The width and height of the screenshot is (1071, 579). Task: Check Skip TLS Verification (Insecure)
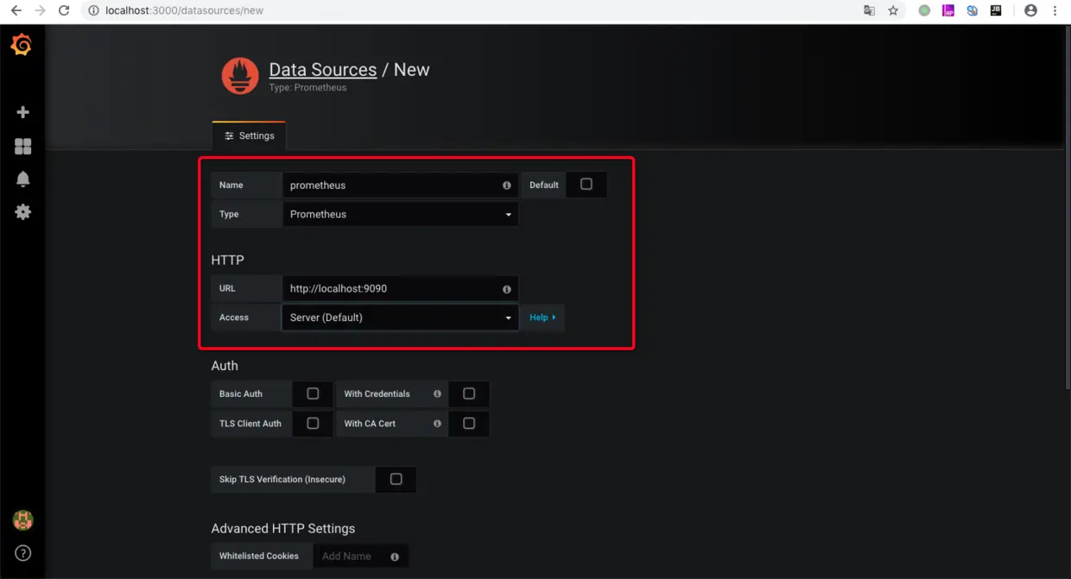point(396,480)
